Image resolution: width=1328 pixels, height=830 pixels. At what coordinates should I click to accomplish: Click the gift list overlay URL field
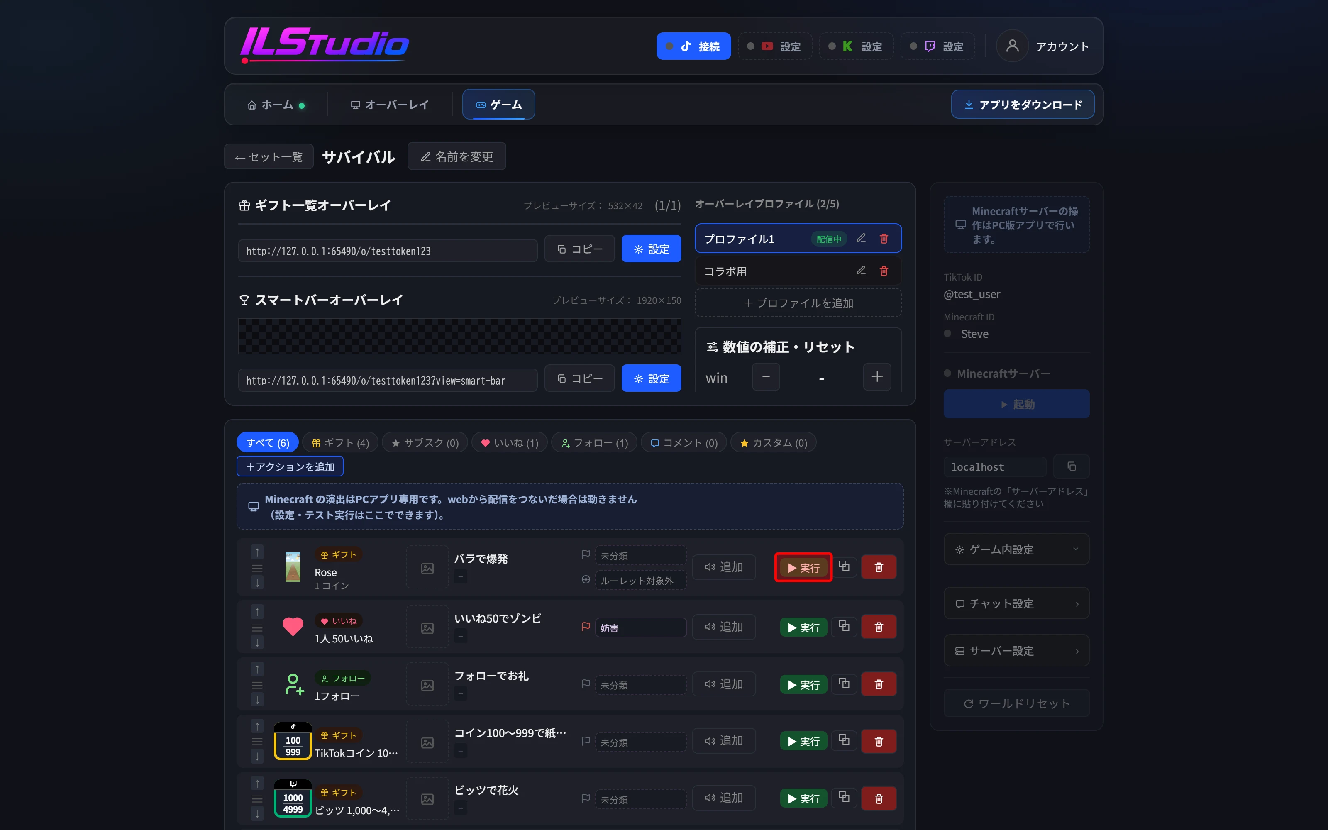pyautogui.click(x=388, y=250)
